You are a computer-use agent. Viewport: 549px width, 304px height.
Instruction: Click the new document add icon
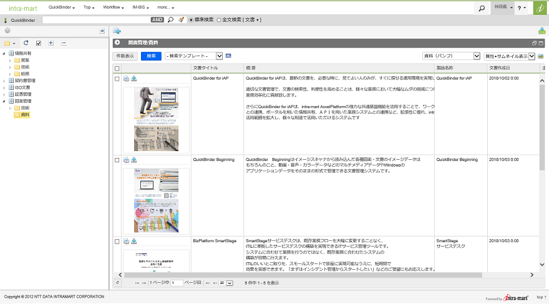pyautogui.click(x=117, y=31)
